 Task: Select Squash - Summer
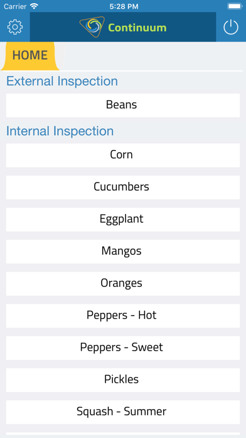[123, 412]
